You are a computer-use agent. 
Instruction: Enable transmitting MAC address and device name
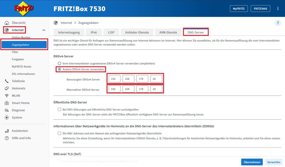(60, 133)
